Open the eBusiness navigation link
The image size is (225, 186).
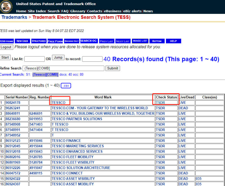pos(113,11)
